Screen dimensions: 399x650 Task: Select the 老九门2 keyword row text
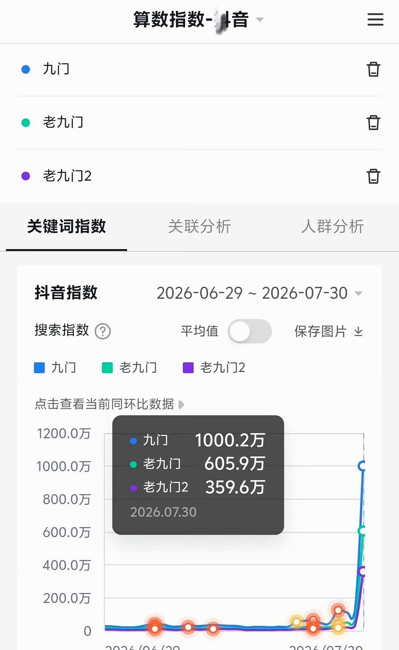(x=67, y=176)
